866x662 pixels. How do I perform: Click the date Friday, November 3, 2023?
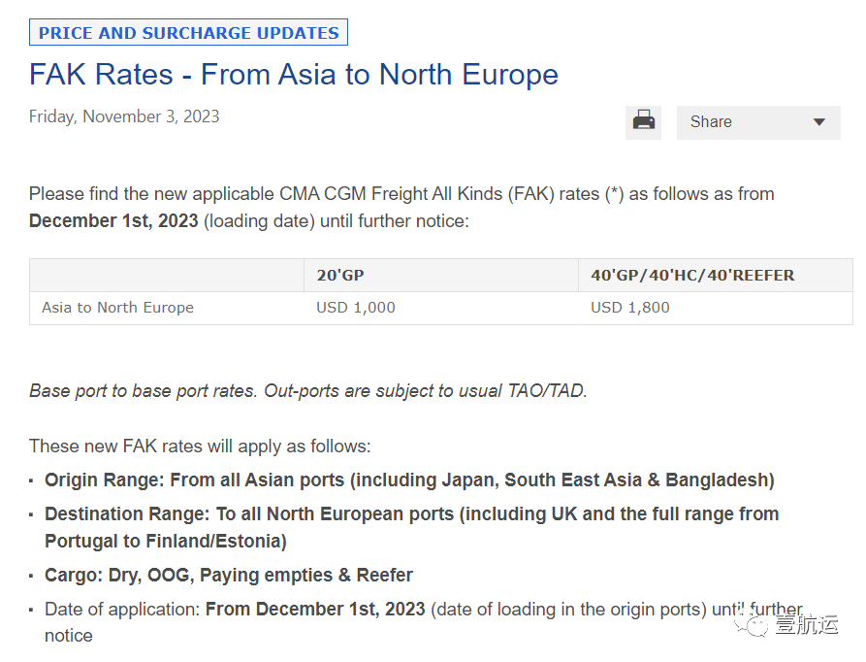click(124, 116)
